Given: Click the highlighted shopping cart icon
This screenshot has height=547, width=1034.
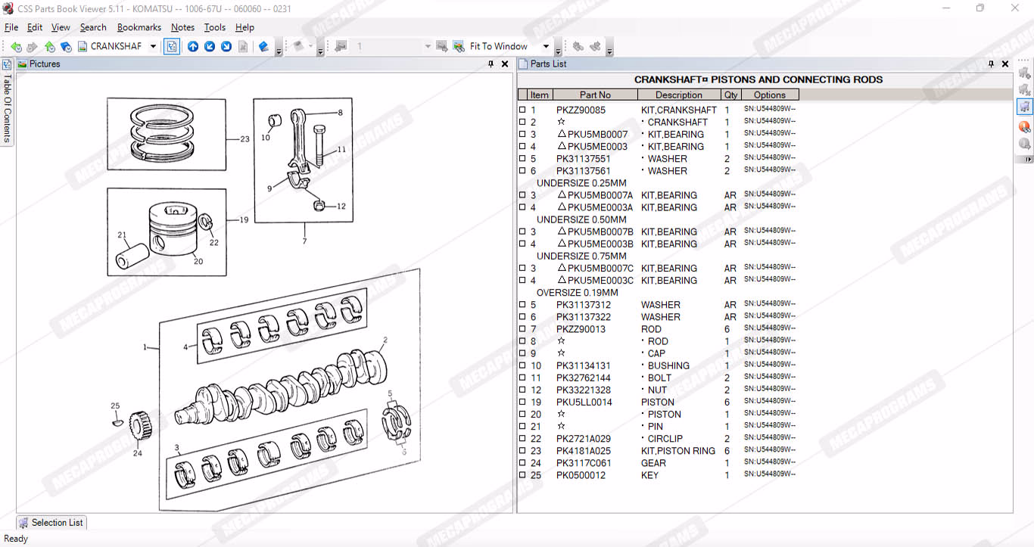Looking at the screenshot, I should [1024, 106].
